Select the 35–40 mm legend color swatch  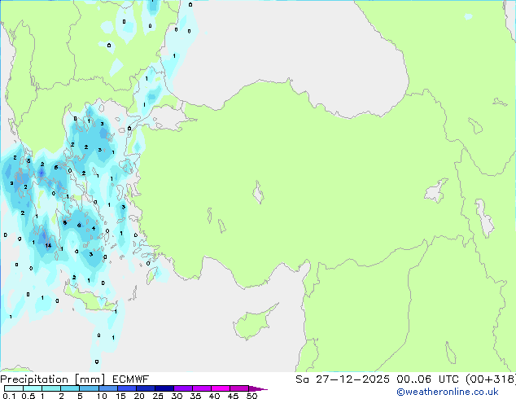(202, 388)
